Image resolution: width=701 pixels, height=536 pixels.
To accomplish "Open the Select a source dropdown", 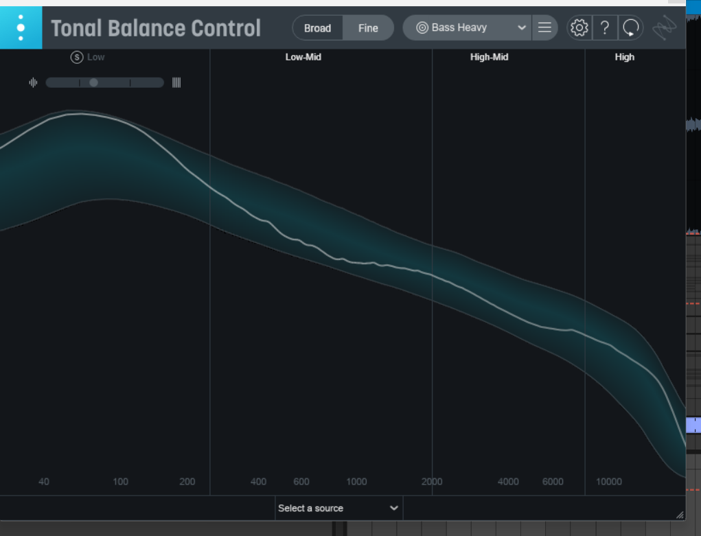I will (339, 508).
